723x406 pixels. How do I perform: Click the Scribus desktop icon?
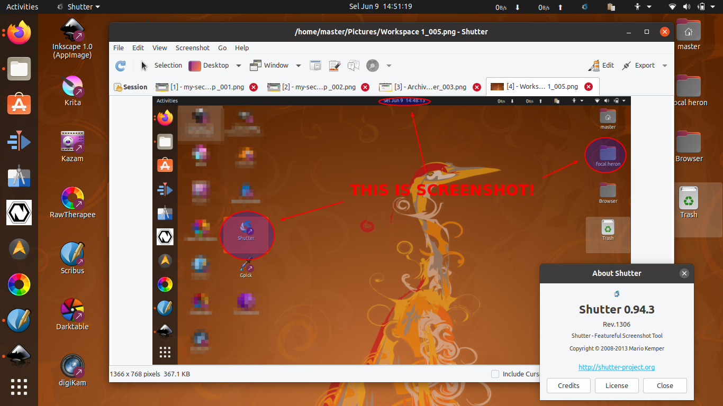[73, 259]
